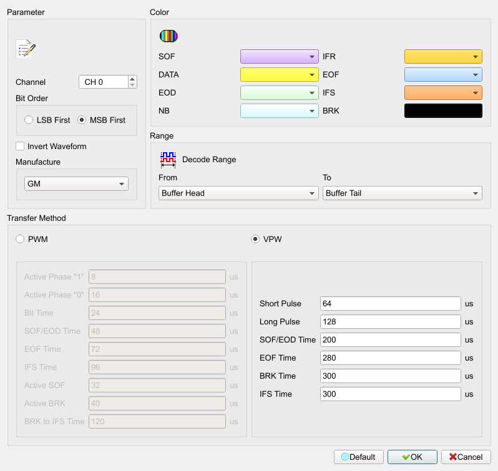498x471 pixels.
Task: Click the "Transfer Method" heading text
Action: [37, 218]
